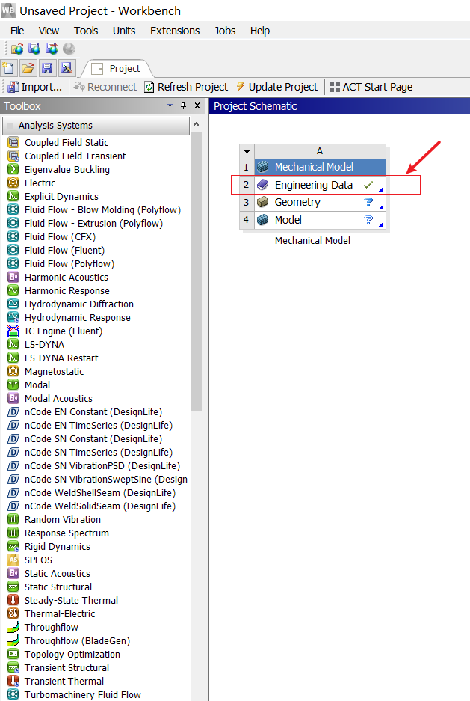Click the Open project folder icon
The height and width of the screenshot is (701, 470).
[28, 68]
